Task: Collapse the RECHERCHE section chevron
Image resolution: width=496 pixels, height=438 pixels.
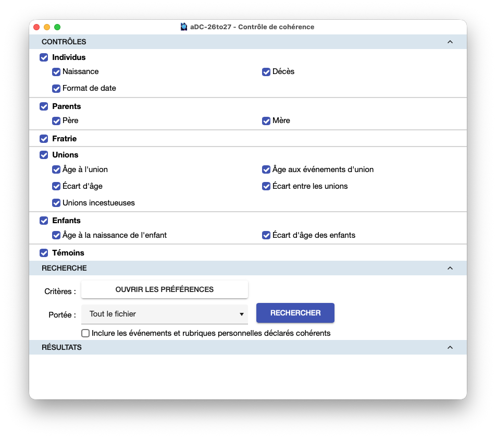Action: click(x=450, y=268)
